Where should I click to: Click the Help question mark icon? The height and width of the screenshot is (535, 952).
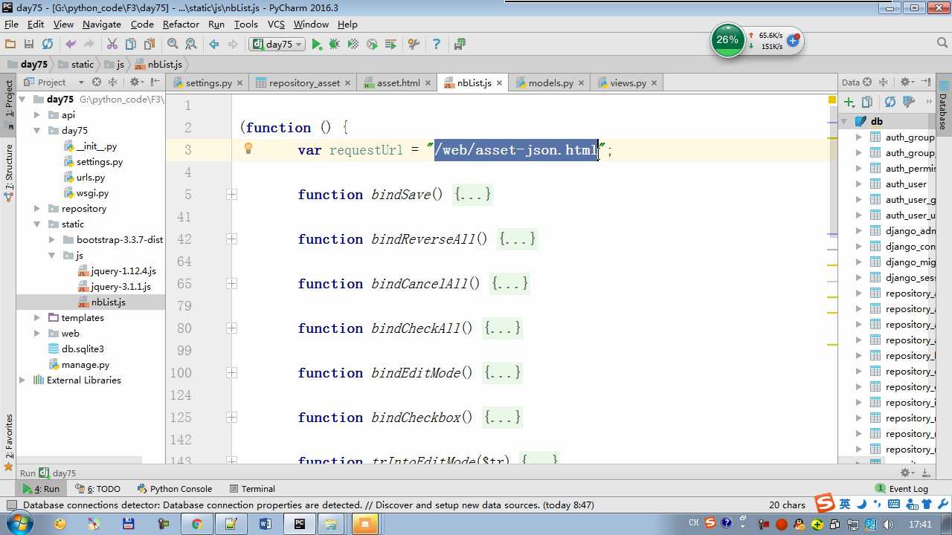[x=437, y=45]
